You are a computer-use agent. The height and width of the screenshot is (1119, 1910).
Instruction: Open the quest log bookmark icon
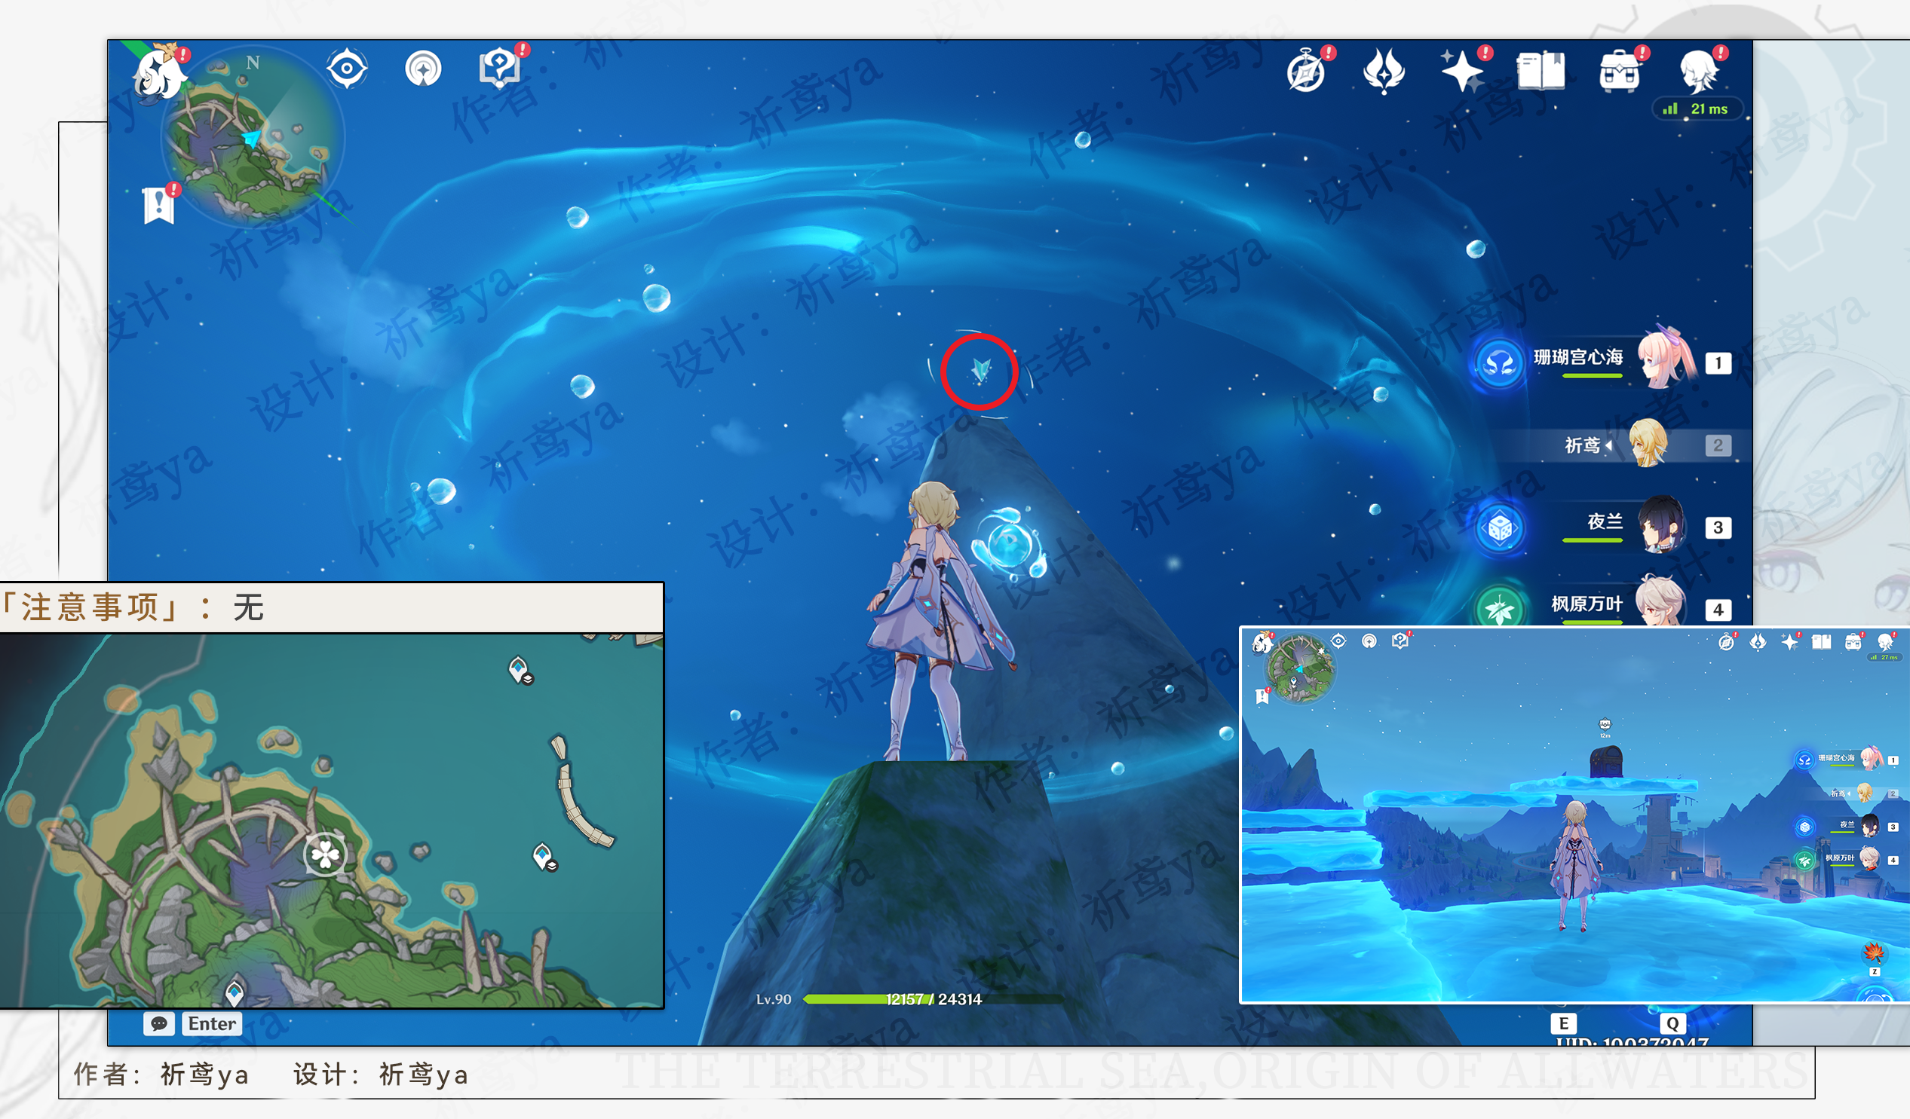[159, 204]
